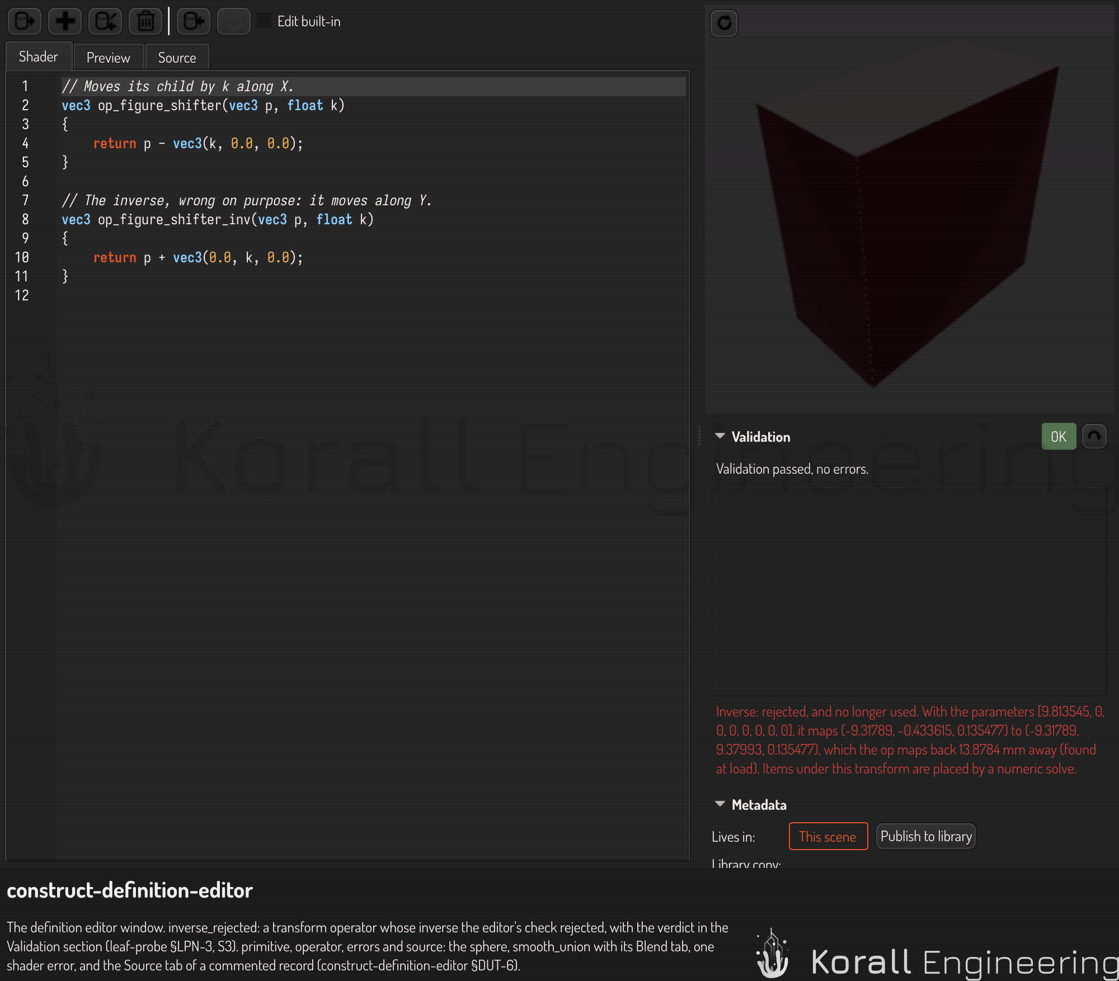Click the import definition icon
Image resolution: width=1119 pixels, height=981 pixels.
tap(194, 22)
